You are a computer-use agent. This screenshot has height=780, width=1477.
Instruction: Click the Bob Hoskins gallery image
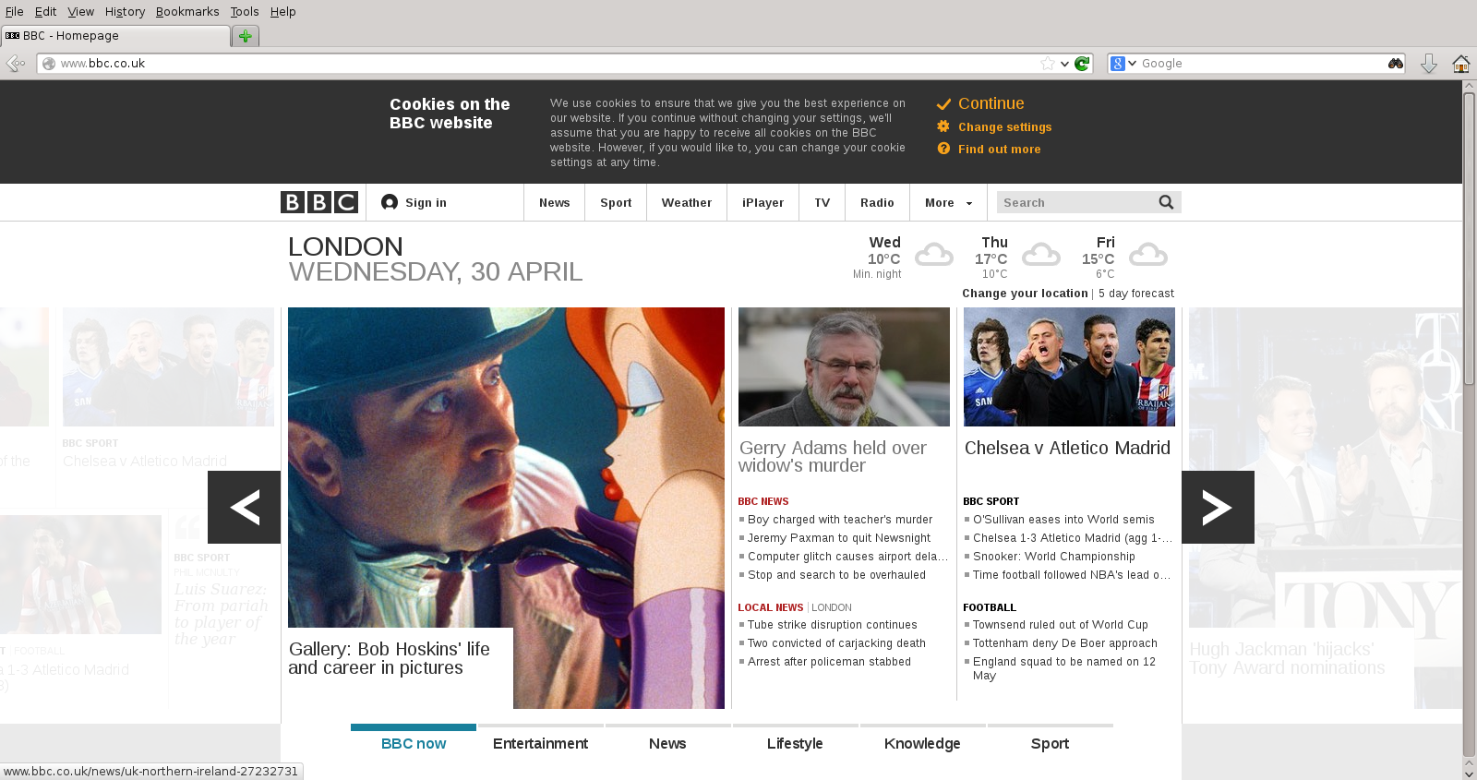[x=506, y=508]
